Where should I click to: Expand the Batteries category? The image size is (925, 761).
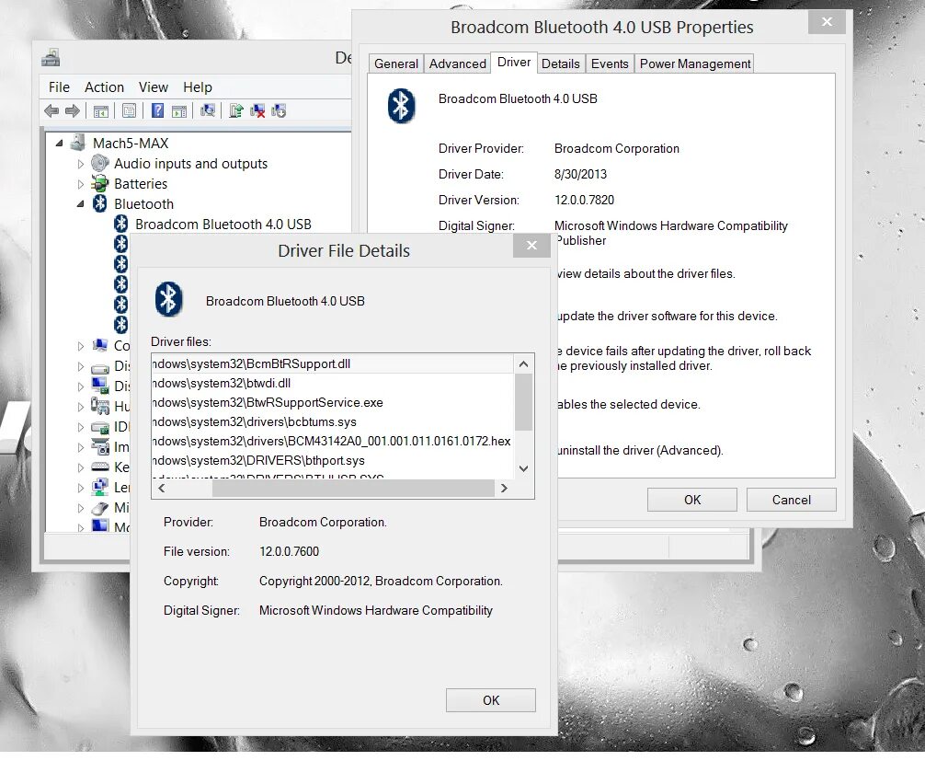pos(80,184)
